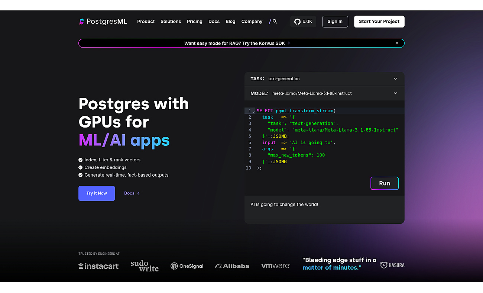Follow the Docs arrow link under hero
483x293 pixels.
(132, 193)
